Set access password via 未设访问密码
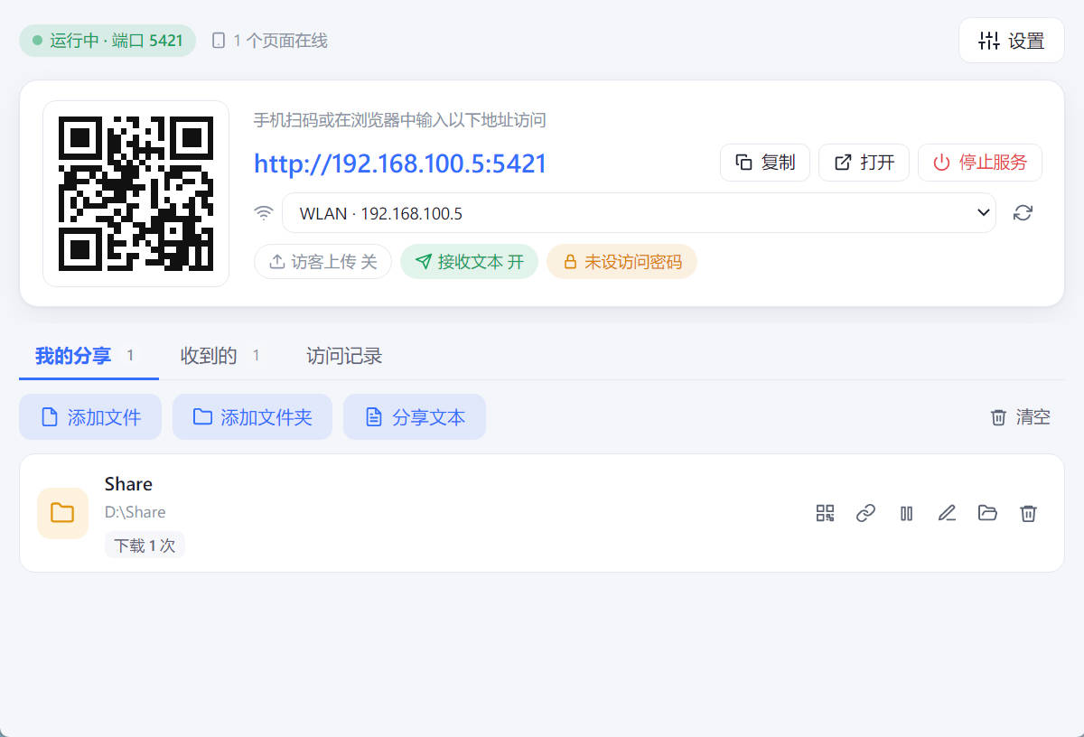The height and width of the screenshot is (737, 1084). [621, 262]
